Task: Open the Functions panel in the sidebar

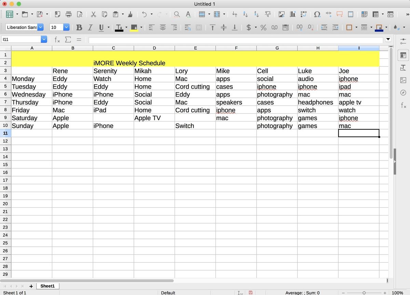Action: coord(403,106)
